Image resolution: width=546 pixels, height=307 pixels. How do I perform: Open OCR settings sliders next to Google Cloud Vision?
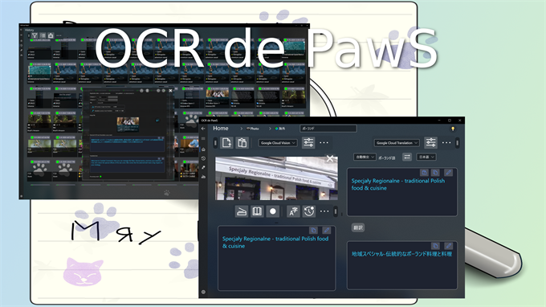click(x=308, y=143)
